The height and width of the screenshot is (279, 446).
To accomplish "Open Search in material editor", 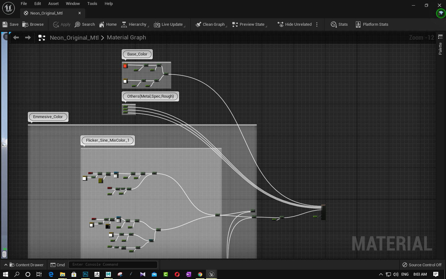I will [85, 24].
